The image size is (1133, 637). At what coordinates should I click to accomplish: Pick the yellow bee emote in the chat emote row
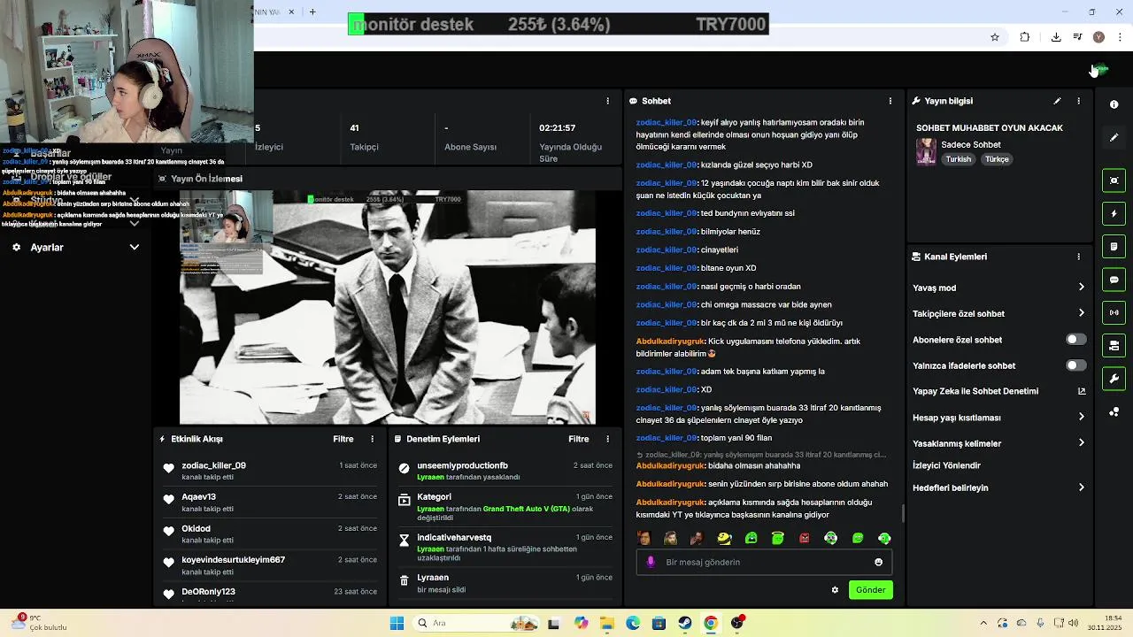coord(724,538)
